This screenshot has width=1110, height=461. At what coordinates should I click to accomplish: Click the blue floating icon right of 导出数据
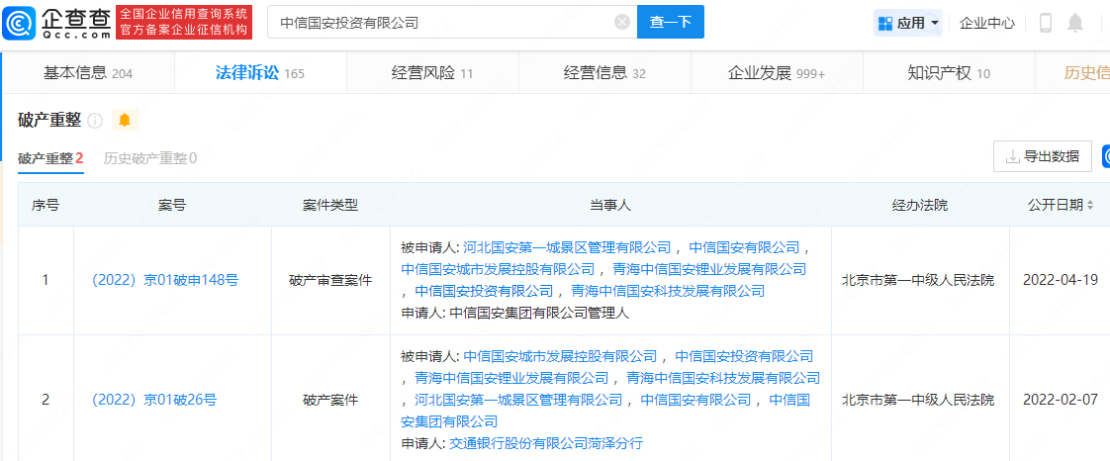click(1106, 156)
